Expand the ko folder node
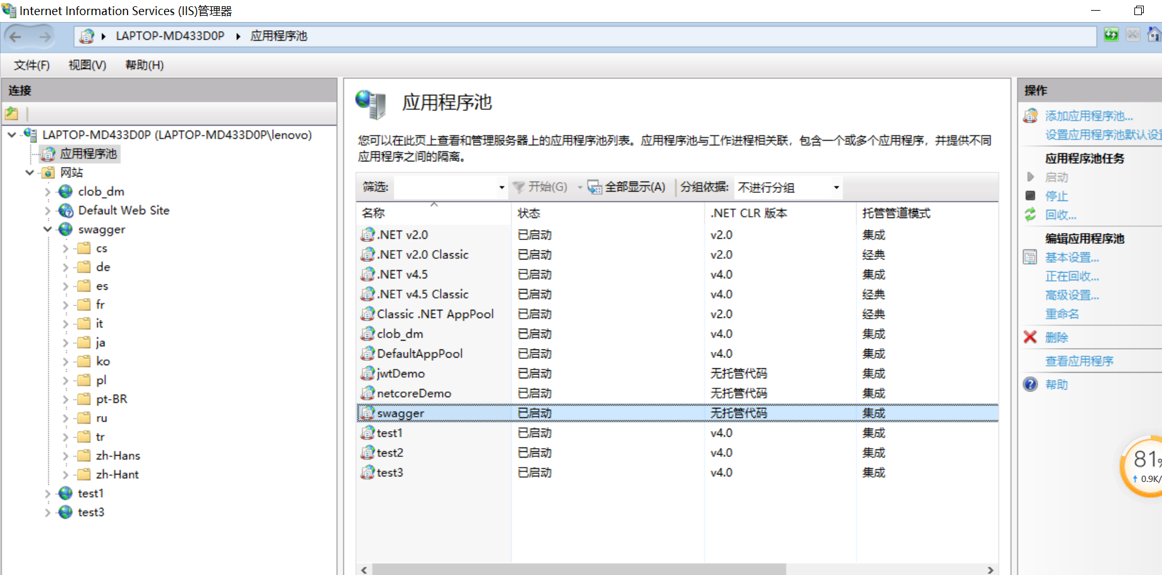1162x575 pixels. 66,361
